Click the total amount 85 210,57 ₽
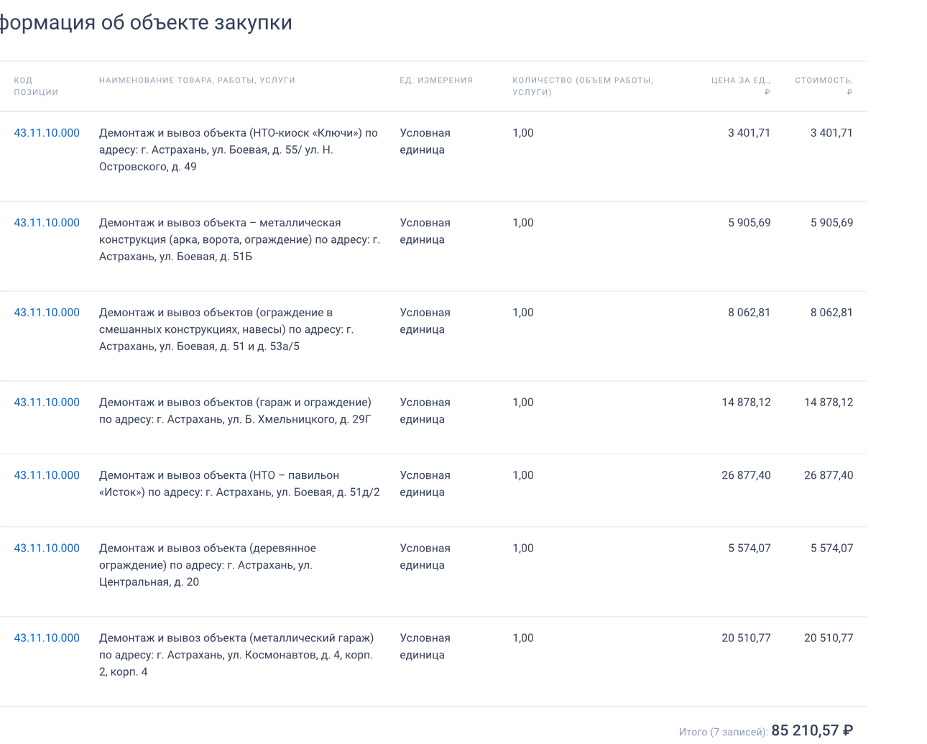 [812, 730]
